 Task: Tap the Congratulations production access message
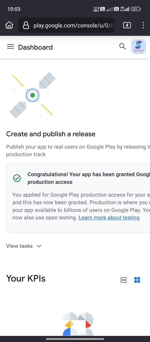89,178
